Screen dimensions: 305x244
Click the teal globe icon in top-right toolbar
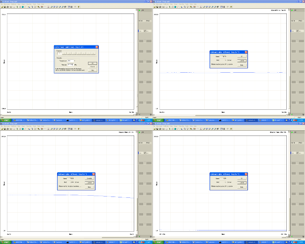[175, 7]
